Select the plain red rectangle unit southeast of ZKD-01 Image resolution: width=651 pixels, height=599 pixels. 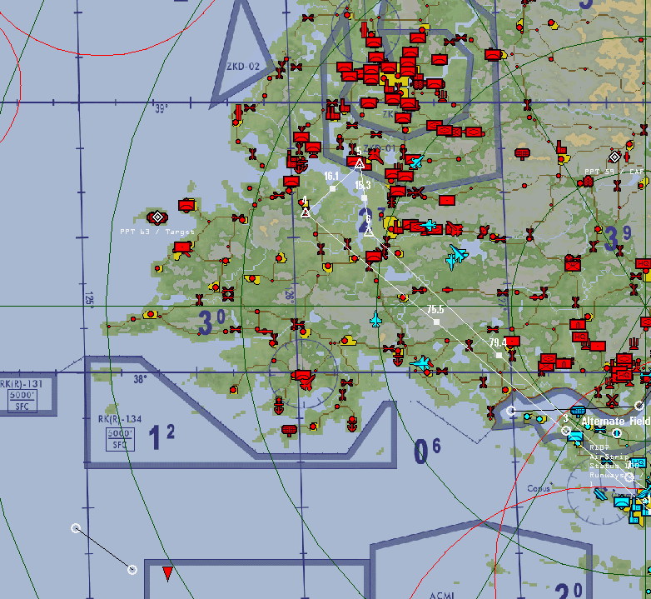click(x=447, y=201)
